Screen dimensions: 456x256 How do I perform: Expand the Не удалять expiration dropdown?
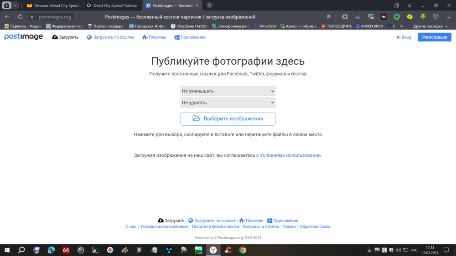click(228, 102)
